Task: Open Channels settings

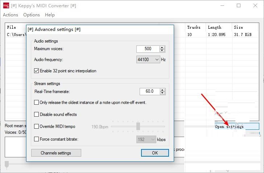Action: click(56, 153)
